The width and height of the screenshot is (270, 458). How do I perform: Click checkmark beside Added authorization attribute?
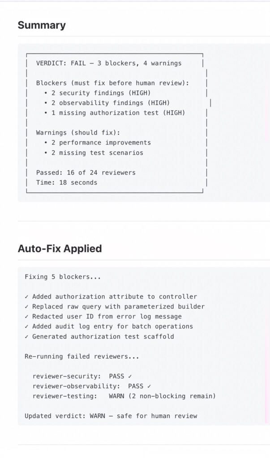pos(26,297)
